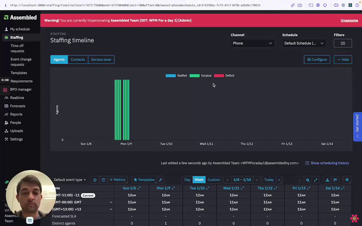Switch to the Service level tab
362x226 pixels.
pyautogui.click(x=101, y=60)
